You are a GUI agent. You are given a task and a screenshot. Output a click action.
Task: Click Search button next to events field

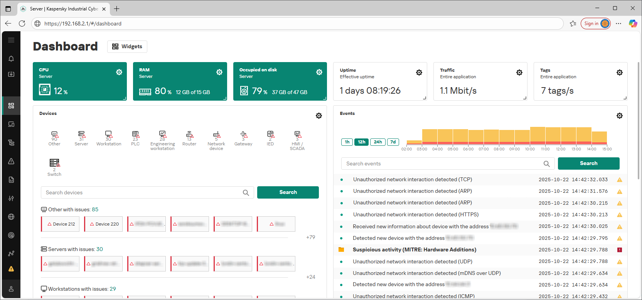click(x=588, y=163)
